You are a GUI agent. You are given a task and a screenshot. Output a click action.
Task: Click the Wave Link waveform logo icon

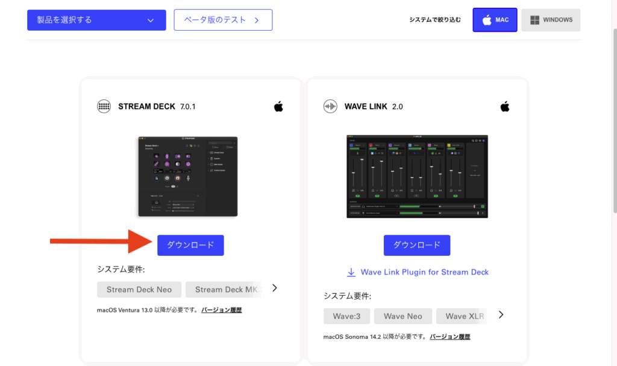coord(330,106)
